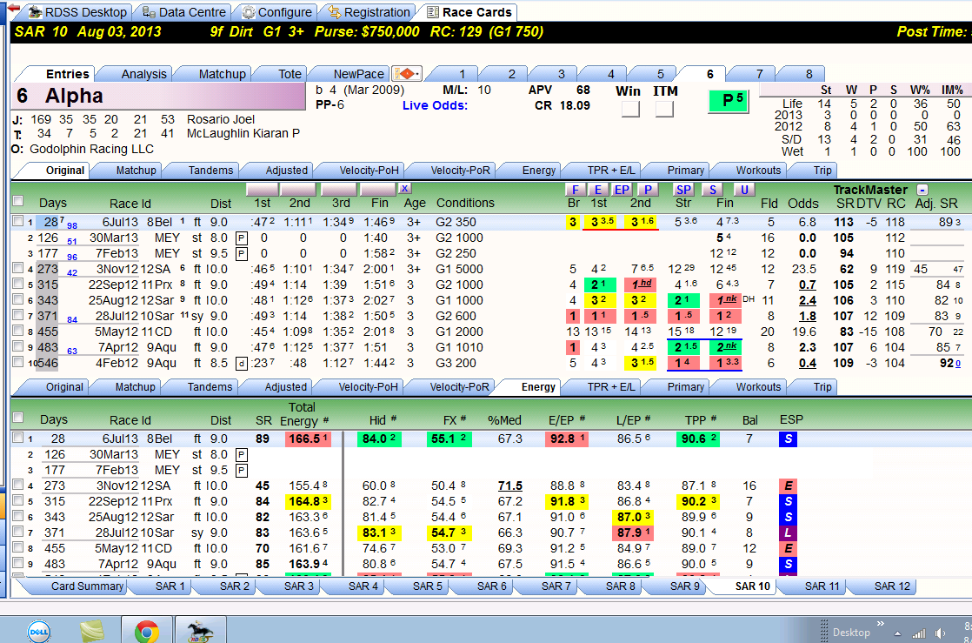Click the F running-style filter button
The width and height of the screenshot is (972, 643).
click(x=575, y=190)
